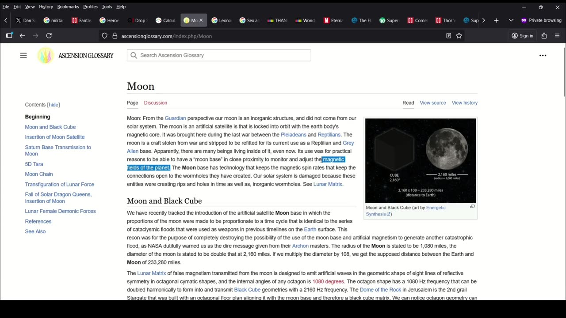Open the wiki sidebar hamburger menu
The image size is (566, 318).
(23, 55)
